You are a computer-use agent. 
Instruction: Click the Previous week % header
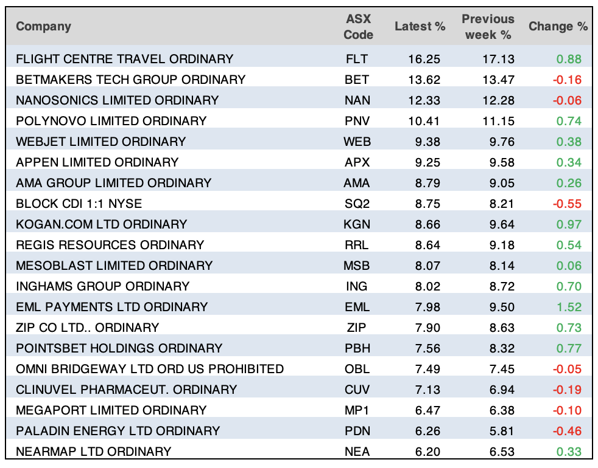coord(488,27)
